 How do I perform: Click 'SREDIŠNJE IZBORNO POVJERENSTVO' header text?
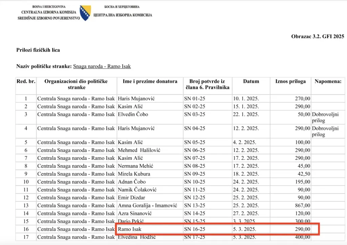(49, 18)
